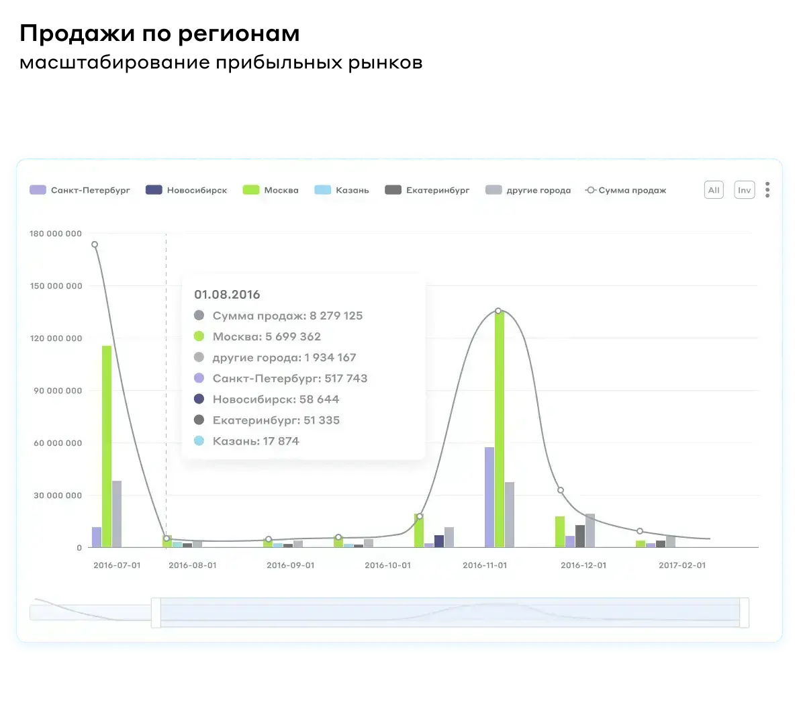
Task: Click the Казань light-blue legend swatch
Action: point(322,190)
